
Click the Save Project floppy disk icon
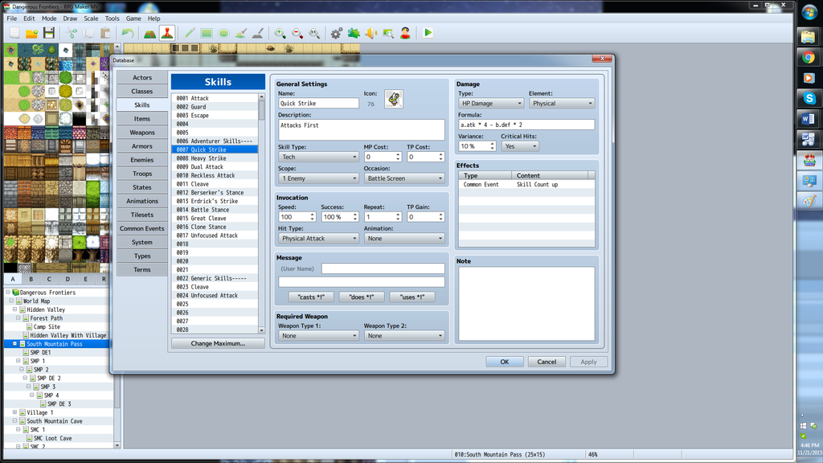[49, 33]
